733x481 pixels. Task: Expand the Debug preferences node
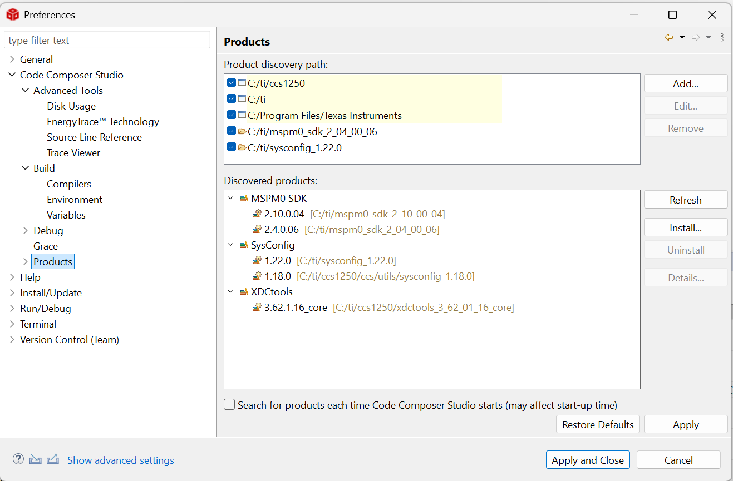26,231
